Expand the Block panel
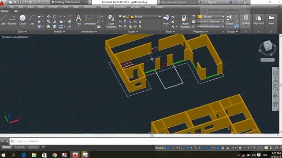The image size is (282, 158). pyautogui.click(x=170, y=32)
